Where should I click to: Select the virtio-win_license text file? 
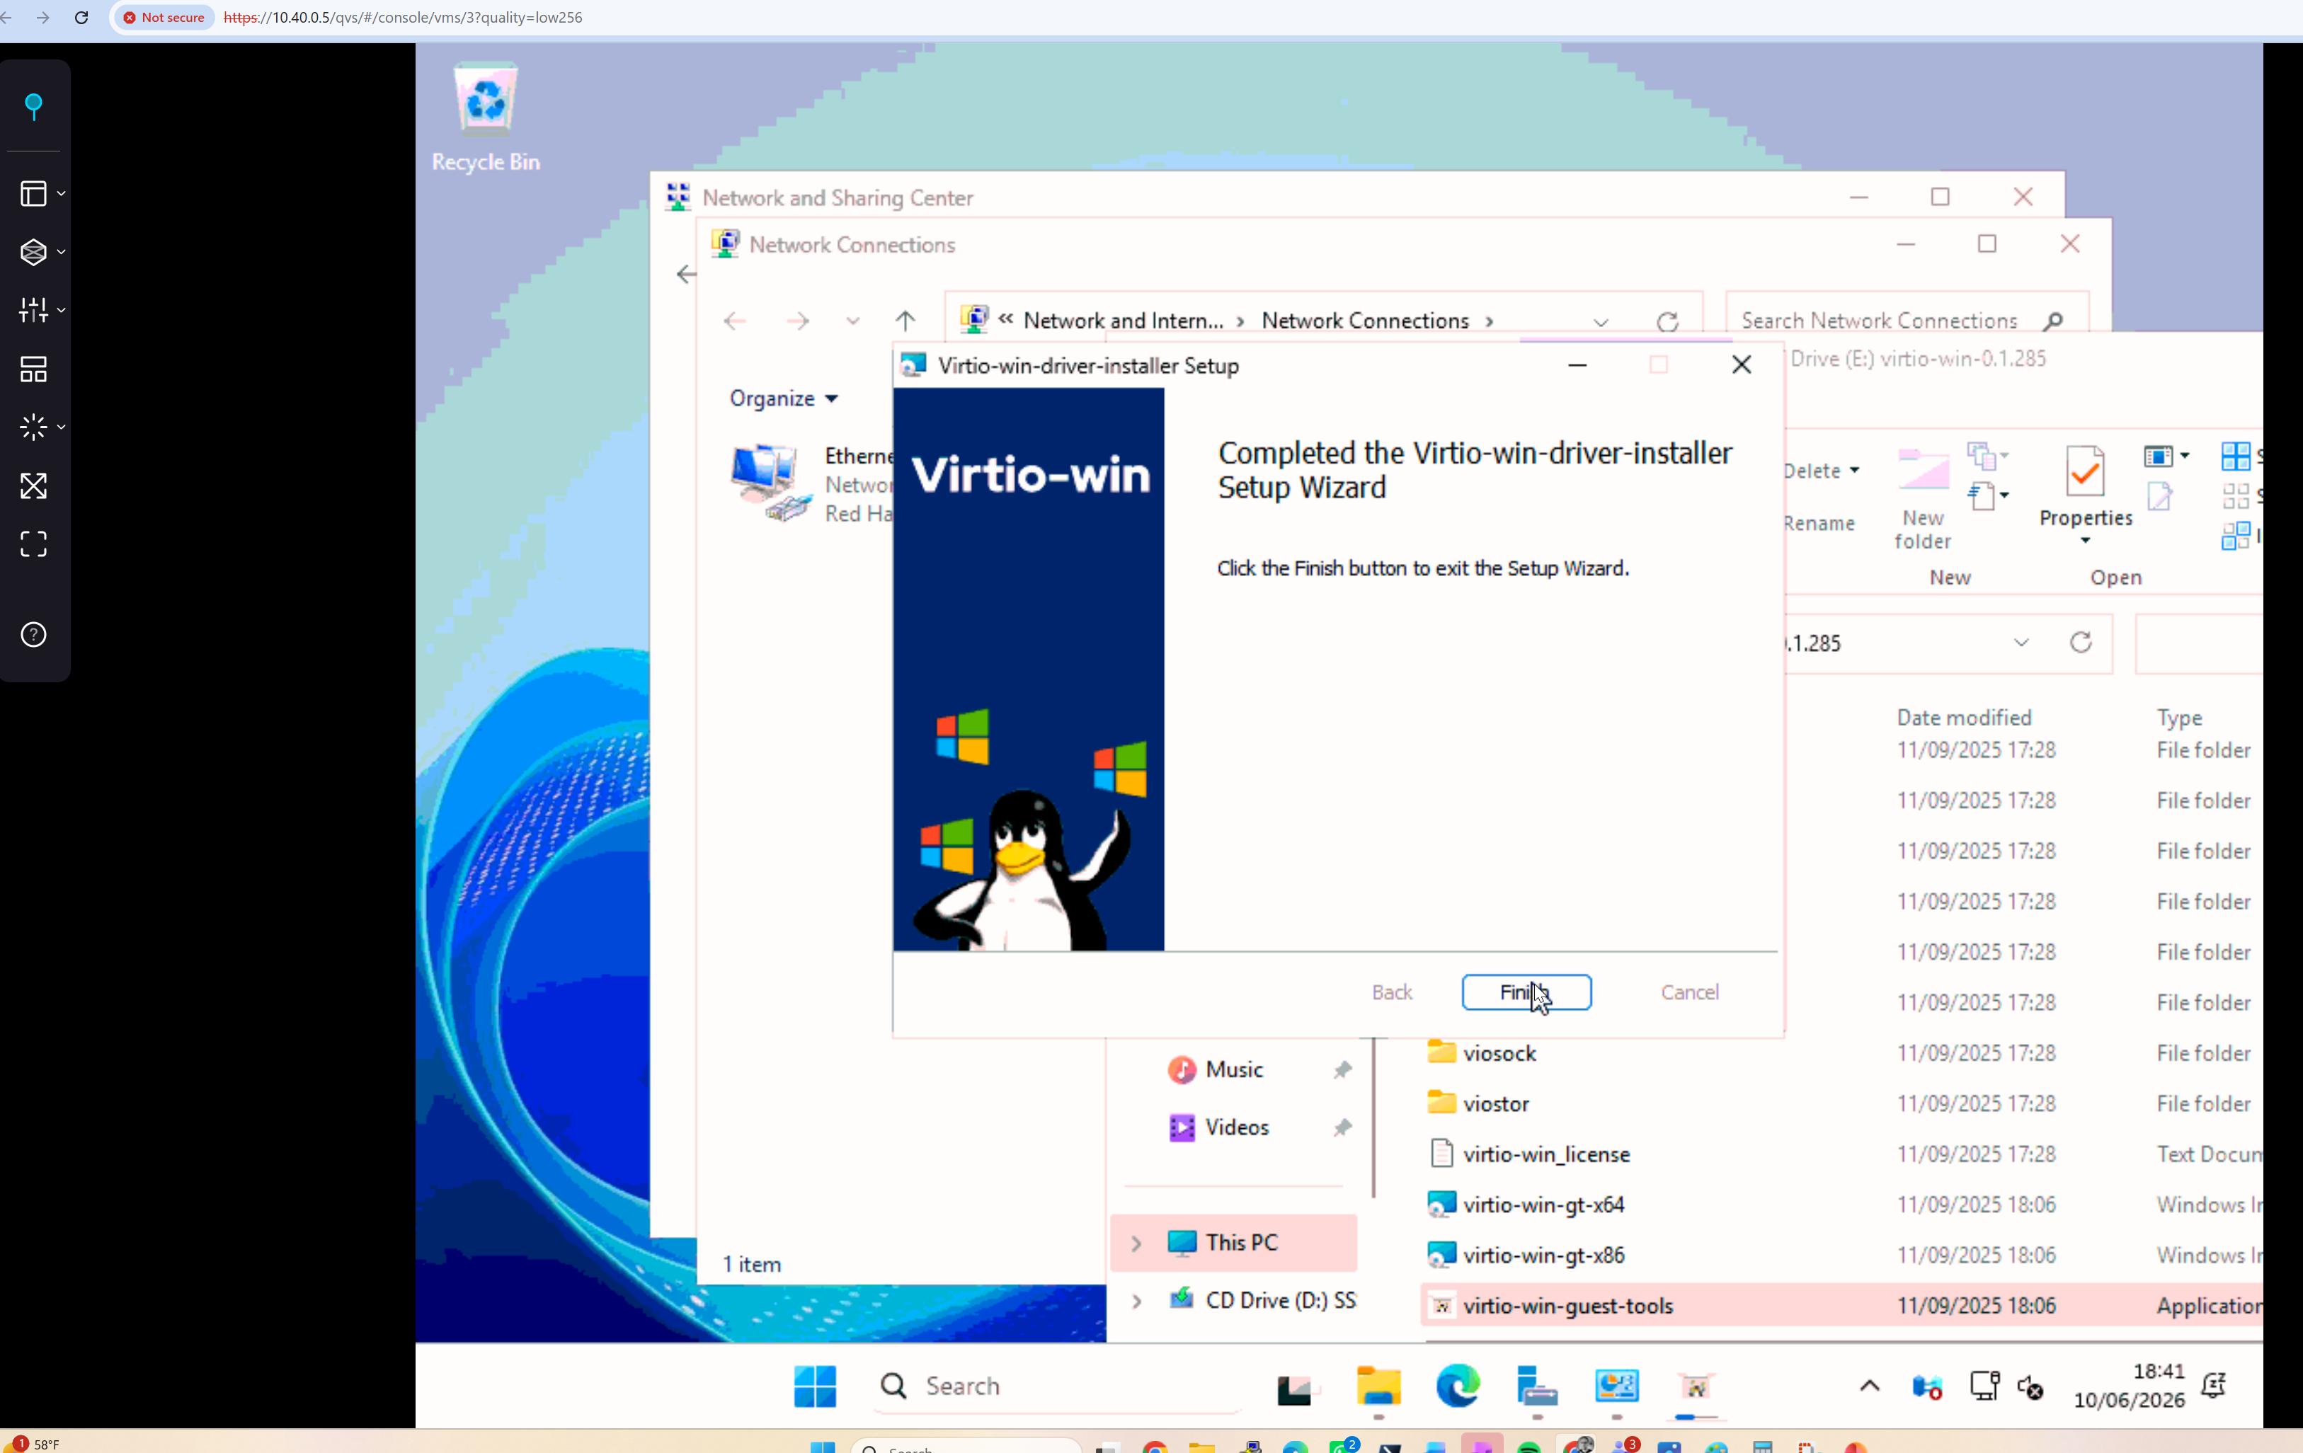point(1528,1154)
